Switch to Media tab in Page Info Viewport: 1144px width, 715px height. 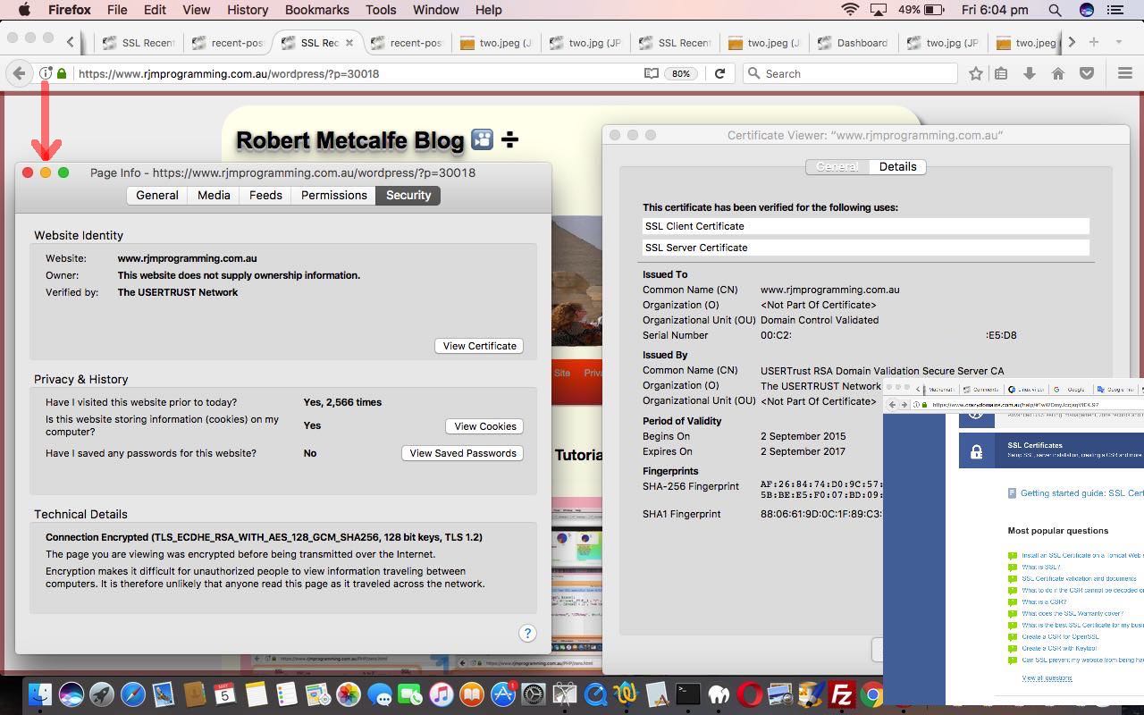[x=214, y=195]
